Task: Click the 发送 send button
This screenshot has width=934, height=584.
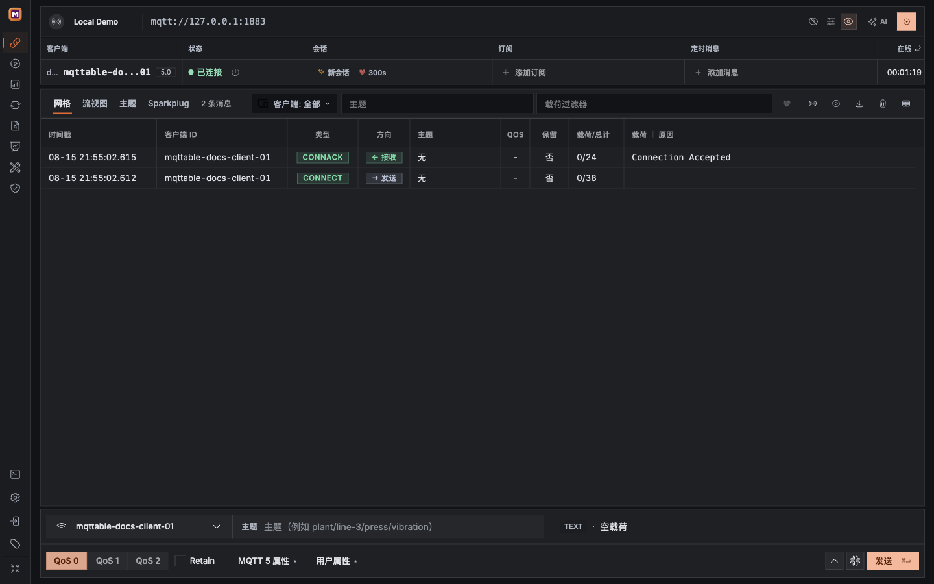Action: coord(892,561)
